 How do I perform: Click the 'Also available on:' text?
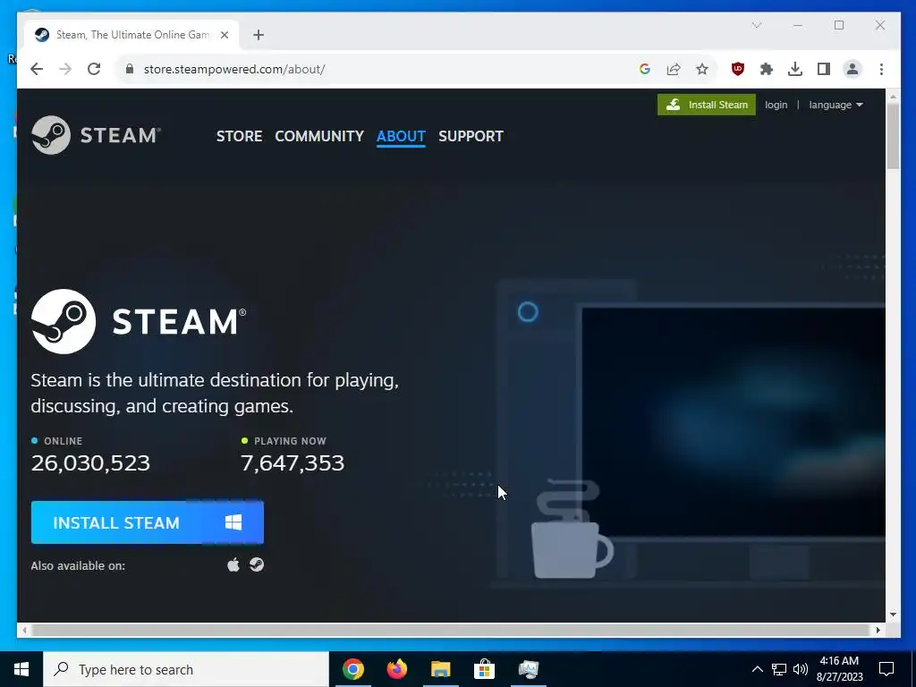pyautogui.click(x=78, y=565)
